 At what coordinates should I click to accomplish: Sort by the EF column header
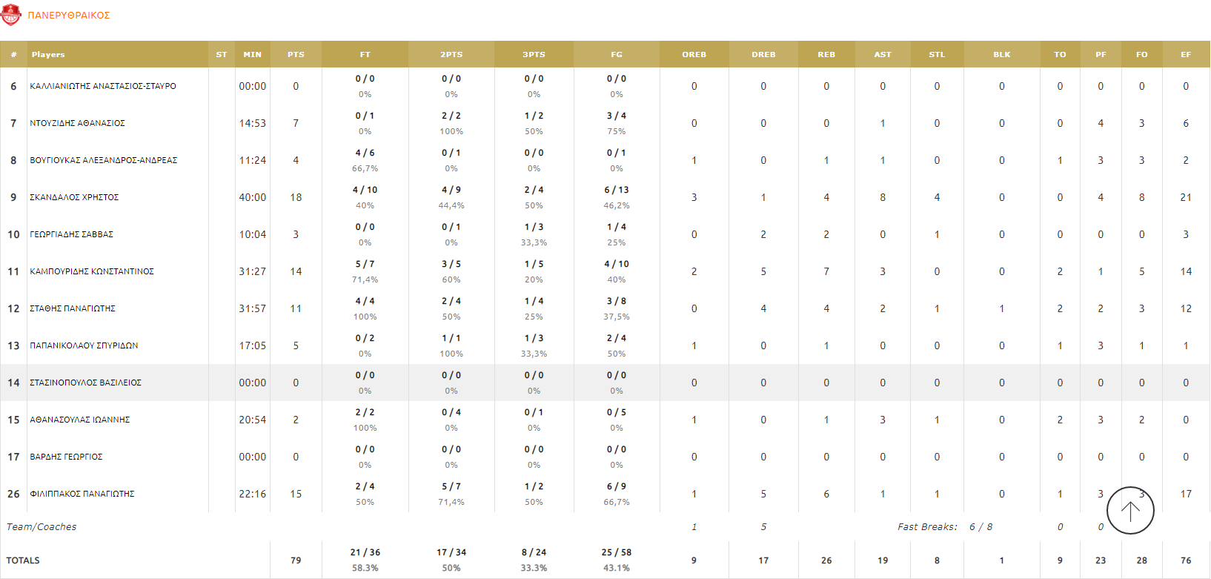pos(1186,54)
